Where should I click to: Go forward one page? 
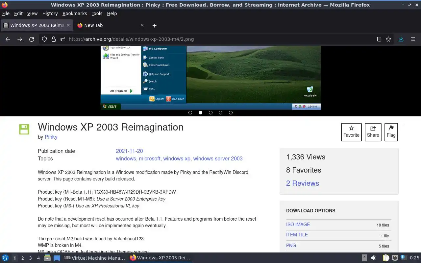click(x=20, y=39)
